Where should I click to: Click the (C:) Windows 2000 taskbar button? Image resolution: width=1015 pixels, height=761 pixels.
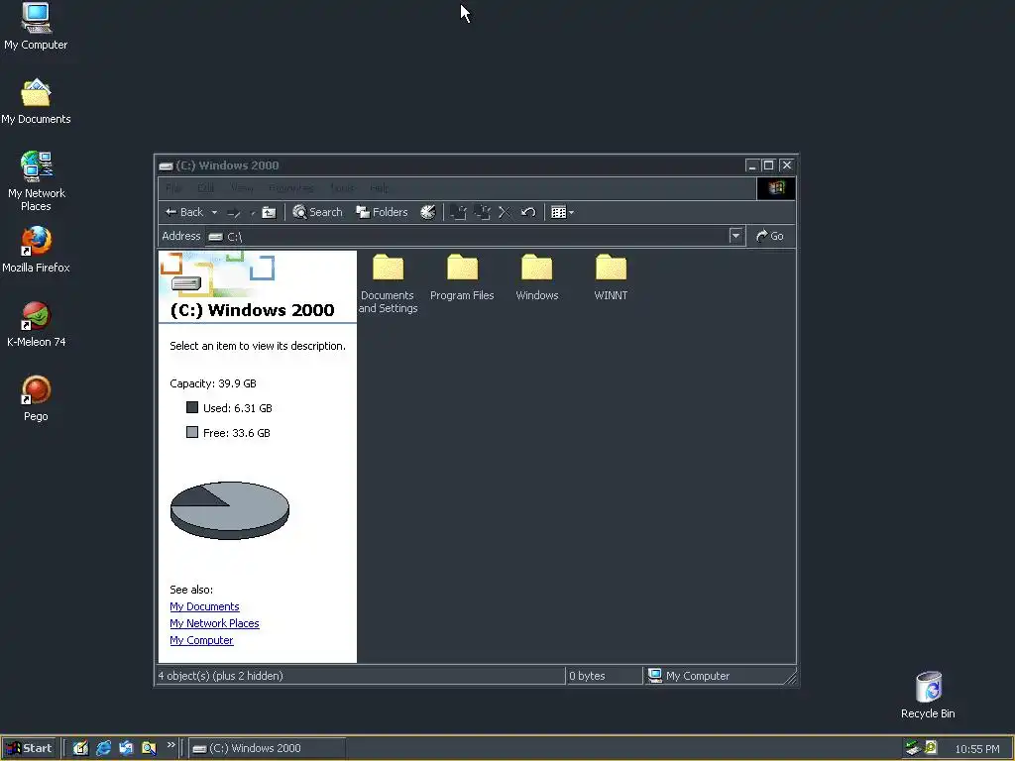pos(267,748)
